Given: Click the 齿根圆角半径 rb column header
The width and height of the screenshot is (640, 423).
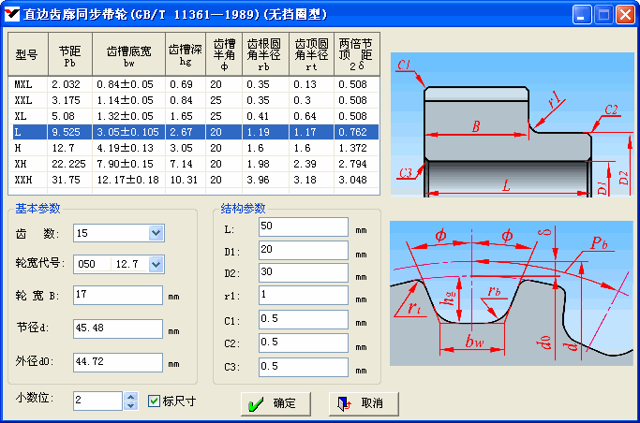Looking at the screenshot, I should point(266,54).
